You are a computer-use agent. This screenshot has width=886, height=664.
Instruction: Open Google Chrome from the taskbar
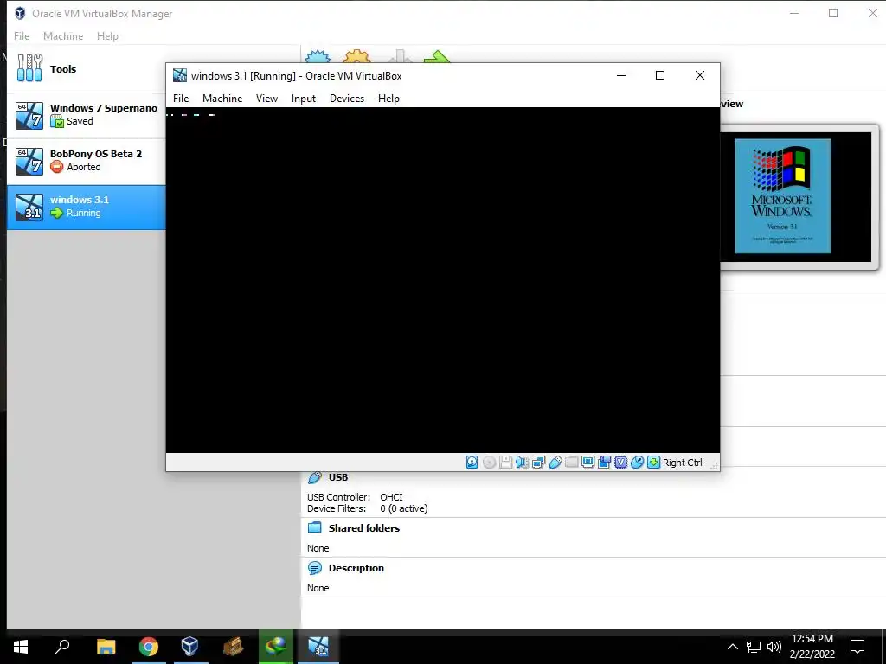(x=149, y=647)
